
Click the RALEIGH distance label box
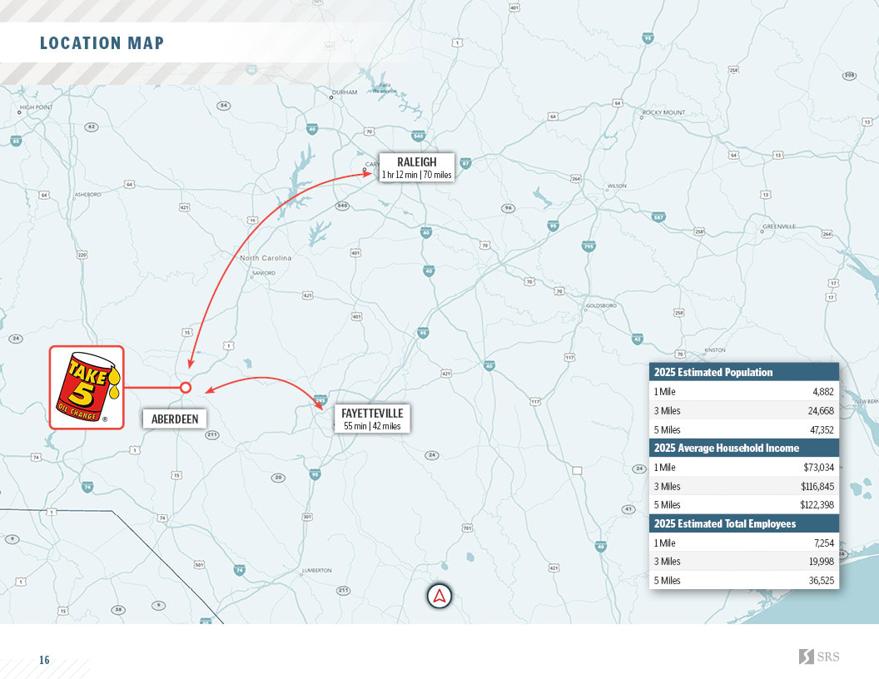point(416,167)
